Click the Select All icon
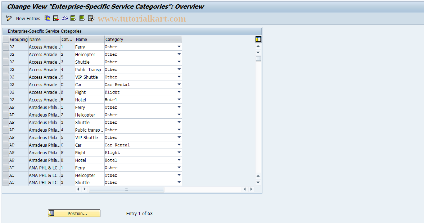 73,18
